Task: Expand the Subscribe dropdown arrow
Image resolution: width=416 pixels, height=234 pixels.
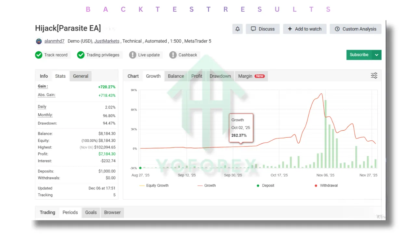Action: pyautogui.click(x=377, y=55)
